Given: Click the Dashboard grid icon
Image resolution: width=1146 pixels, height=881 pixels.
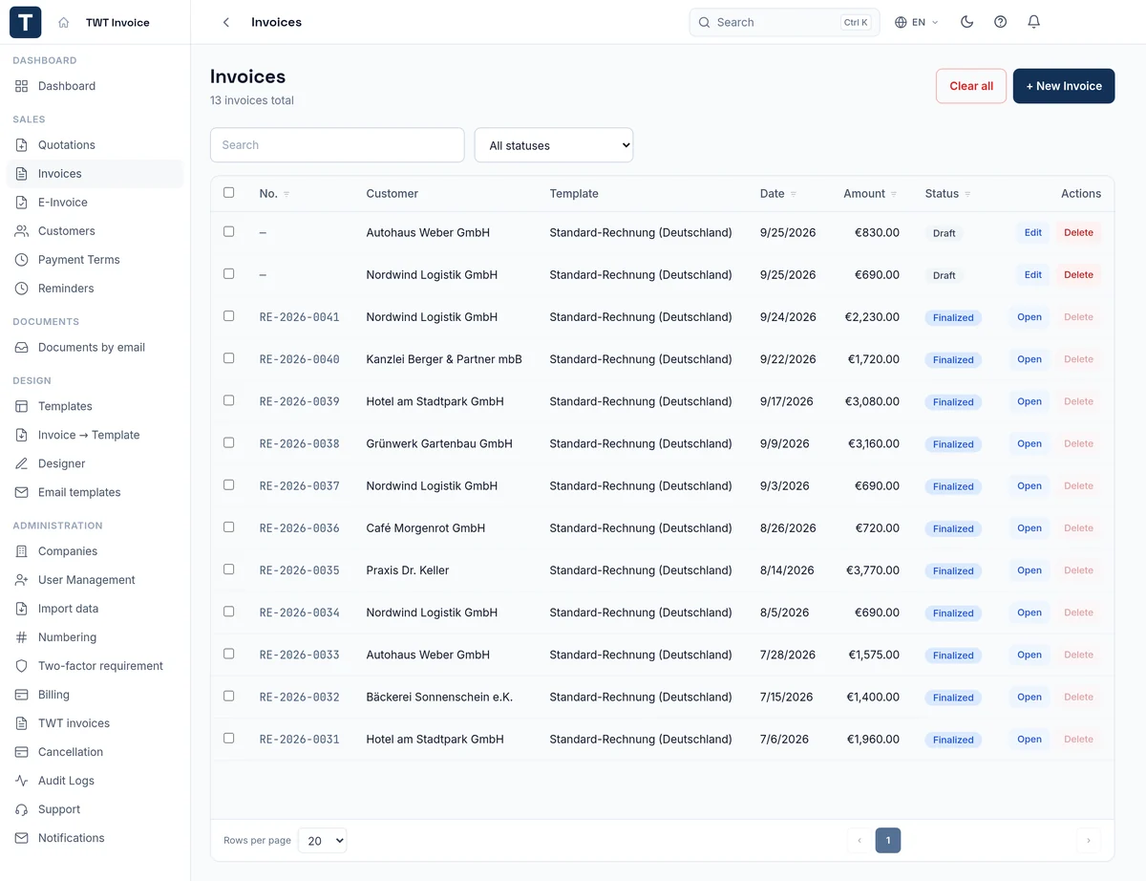Looking at the screenshot, I should click(x=22, y=86).
